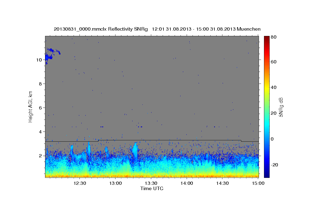This screenshot has height=213, width=320.
Task: Click the 'Height AGL km' axis title
Action: [x=31, y=106]
